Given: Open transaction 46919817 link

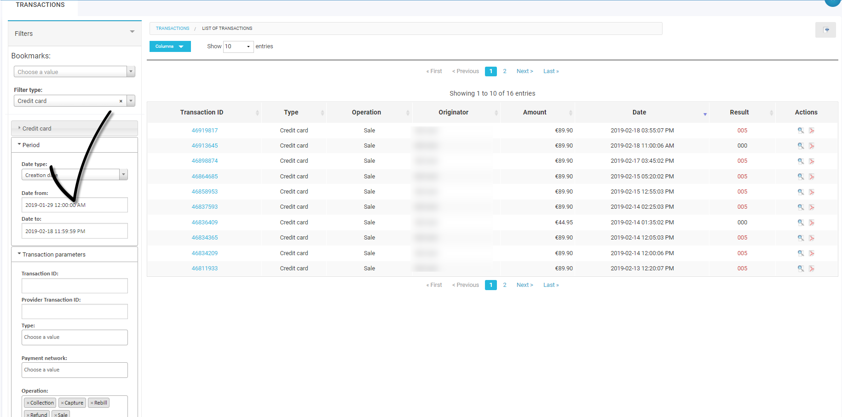Looking at the screenshot, I should tap(205, 131).
